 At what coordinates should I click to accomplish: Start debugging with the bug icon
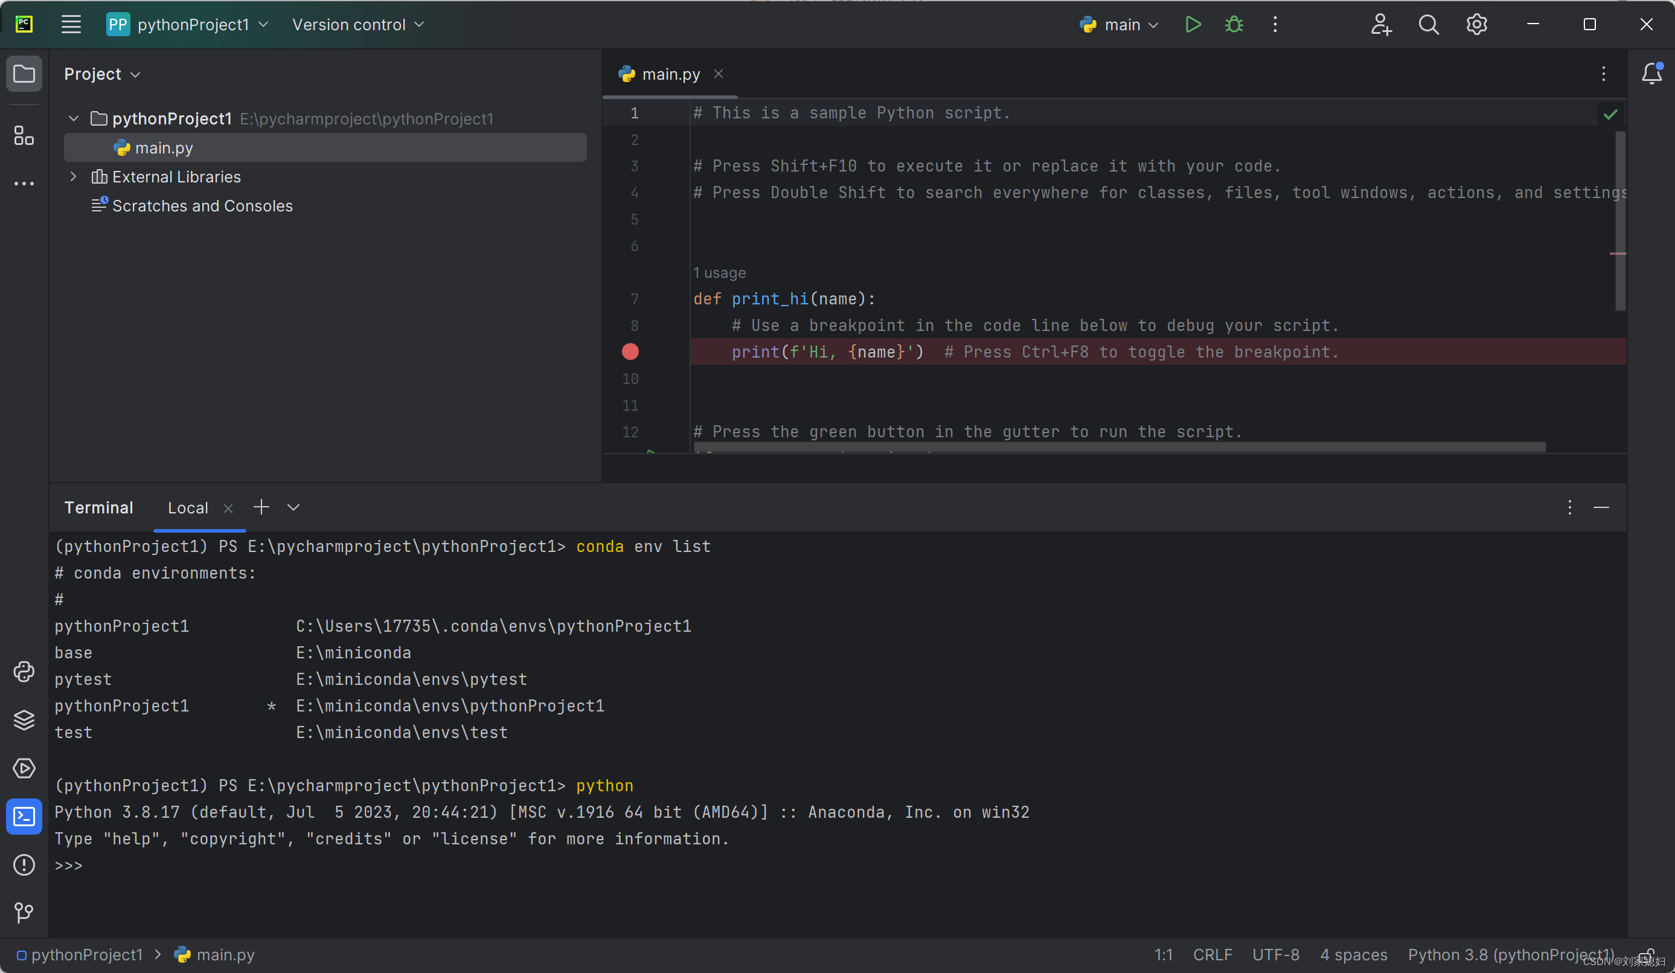coord(1234,25)
